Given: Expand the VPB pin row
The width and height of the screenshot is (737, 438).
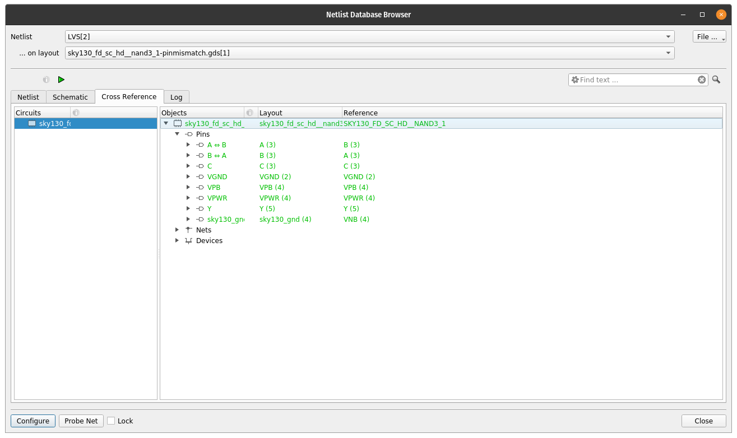Looking at the screenshot, I should click(x=188, y=188).
